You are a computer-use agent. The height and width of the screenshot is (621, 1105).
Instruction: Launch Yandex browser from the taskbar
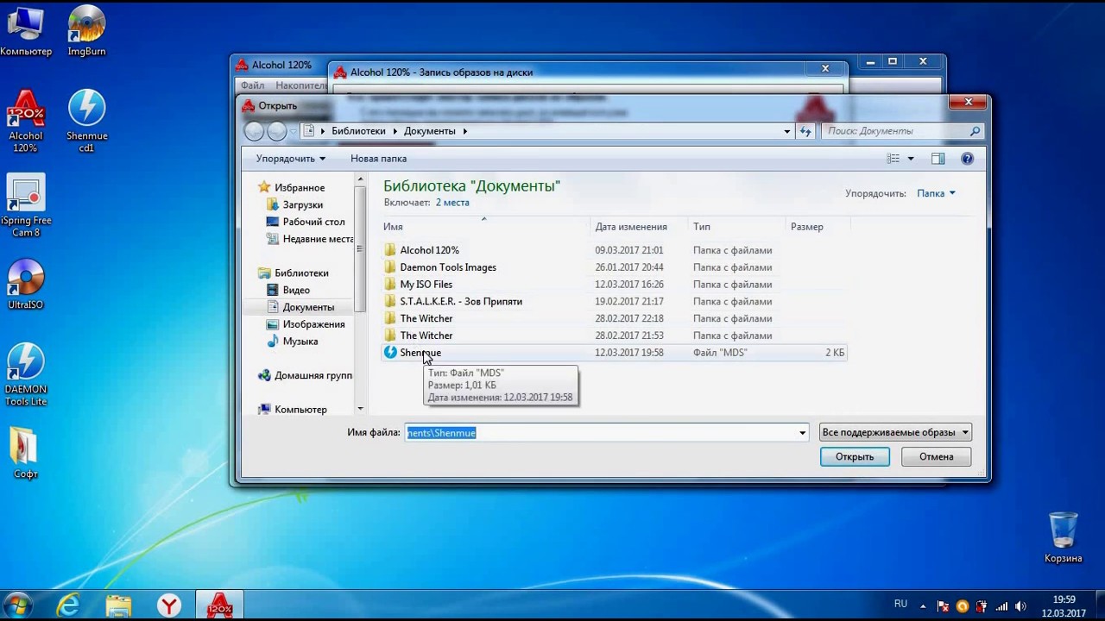(x=169, y=606)
